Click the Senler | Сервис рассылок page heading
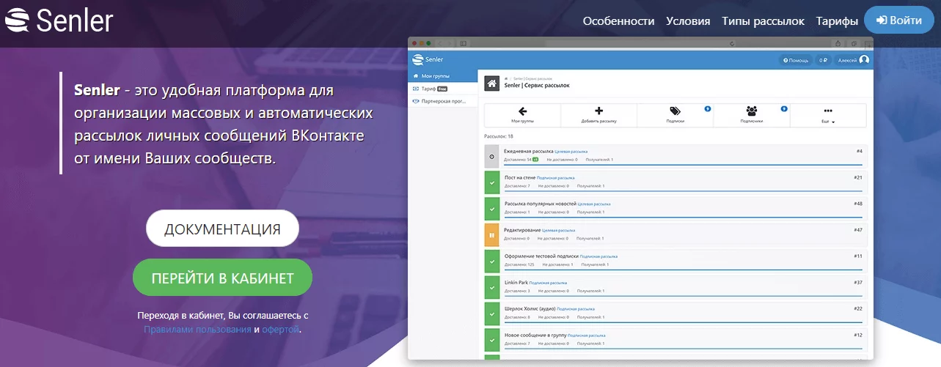The image size is (941, 367). [537, 86]
